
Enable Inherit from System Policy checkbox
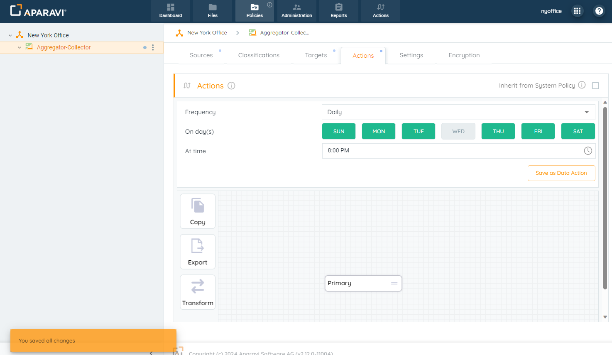pyautogui.click(x=595, y=86)
